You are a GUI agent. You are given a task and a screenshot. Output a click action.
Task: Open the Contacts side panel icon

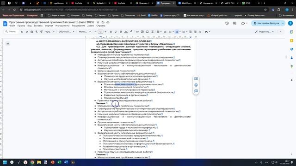[x=292, y=58]
